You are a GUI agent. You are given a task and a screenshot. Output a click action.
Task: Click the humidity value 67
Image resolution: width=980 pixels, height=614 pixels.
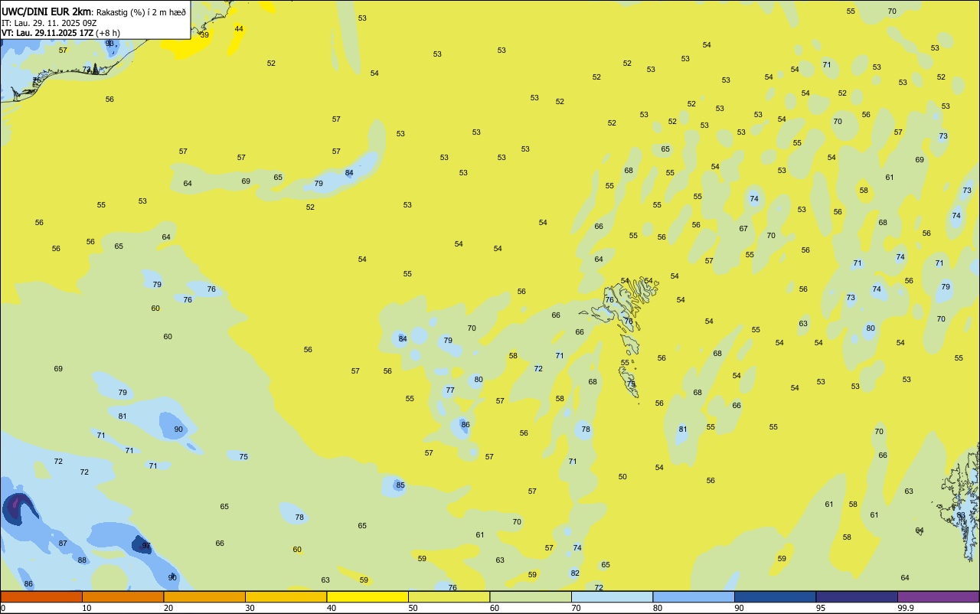[x=743, y=229]
